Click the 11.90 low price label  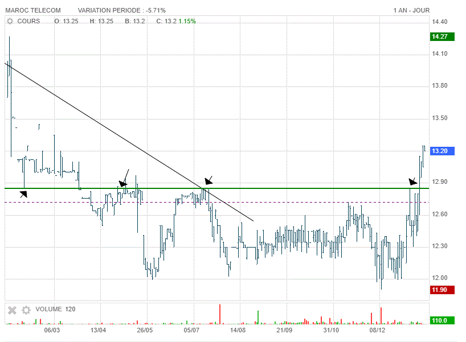(442, 290)
